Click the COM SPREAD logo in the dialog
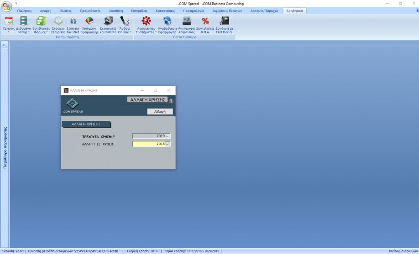 pos(73,106)
